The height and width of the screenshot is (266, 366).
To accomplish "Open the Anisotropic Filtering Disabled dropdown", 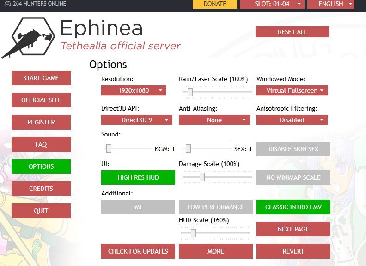I will coord(292,120).
